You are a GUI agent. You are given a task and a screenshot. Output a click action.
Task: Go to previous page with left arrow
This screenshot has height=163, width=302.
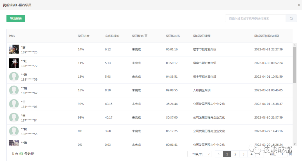[x=219, y=154]
